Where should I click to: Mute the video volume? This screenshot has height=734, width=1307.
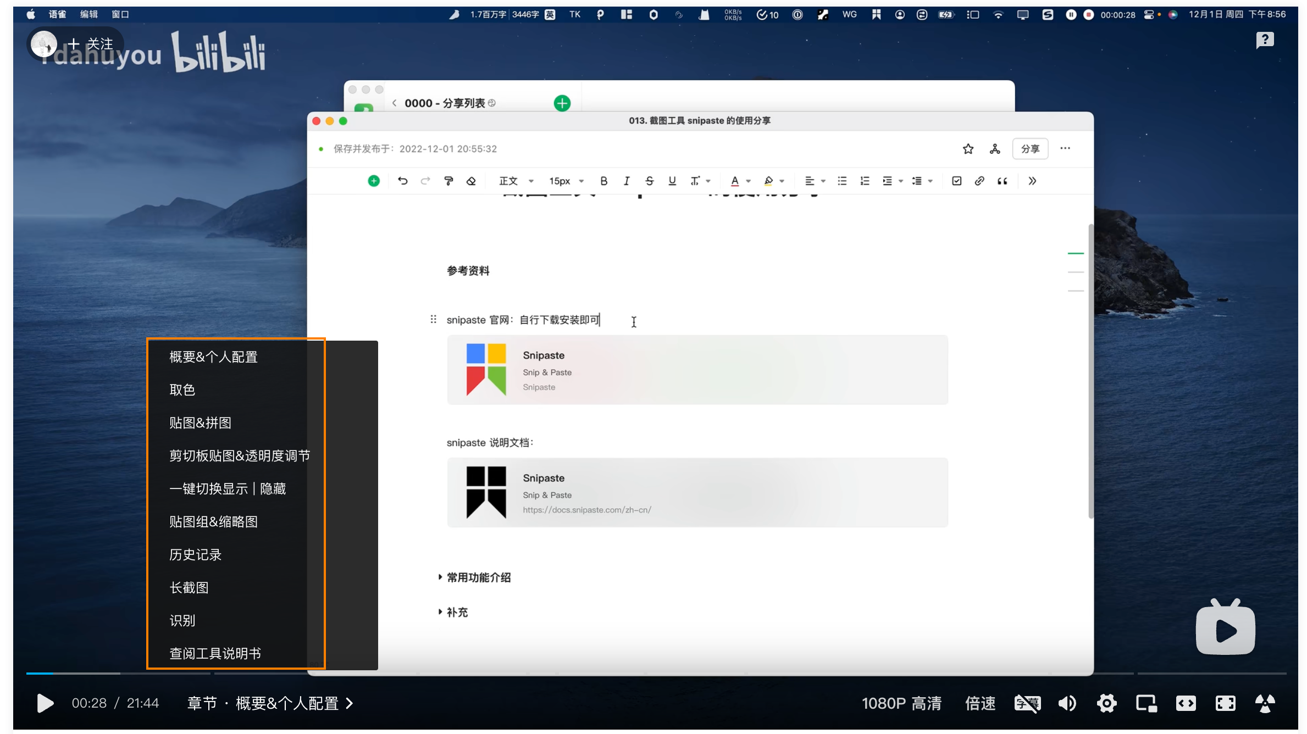[x=1067, y=703]
